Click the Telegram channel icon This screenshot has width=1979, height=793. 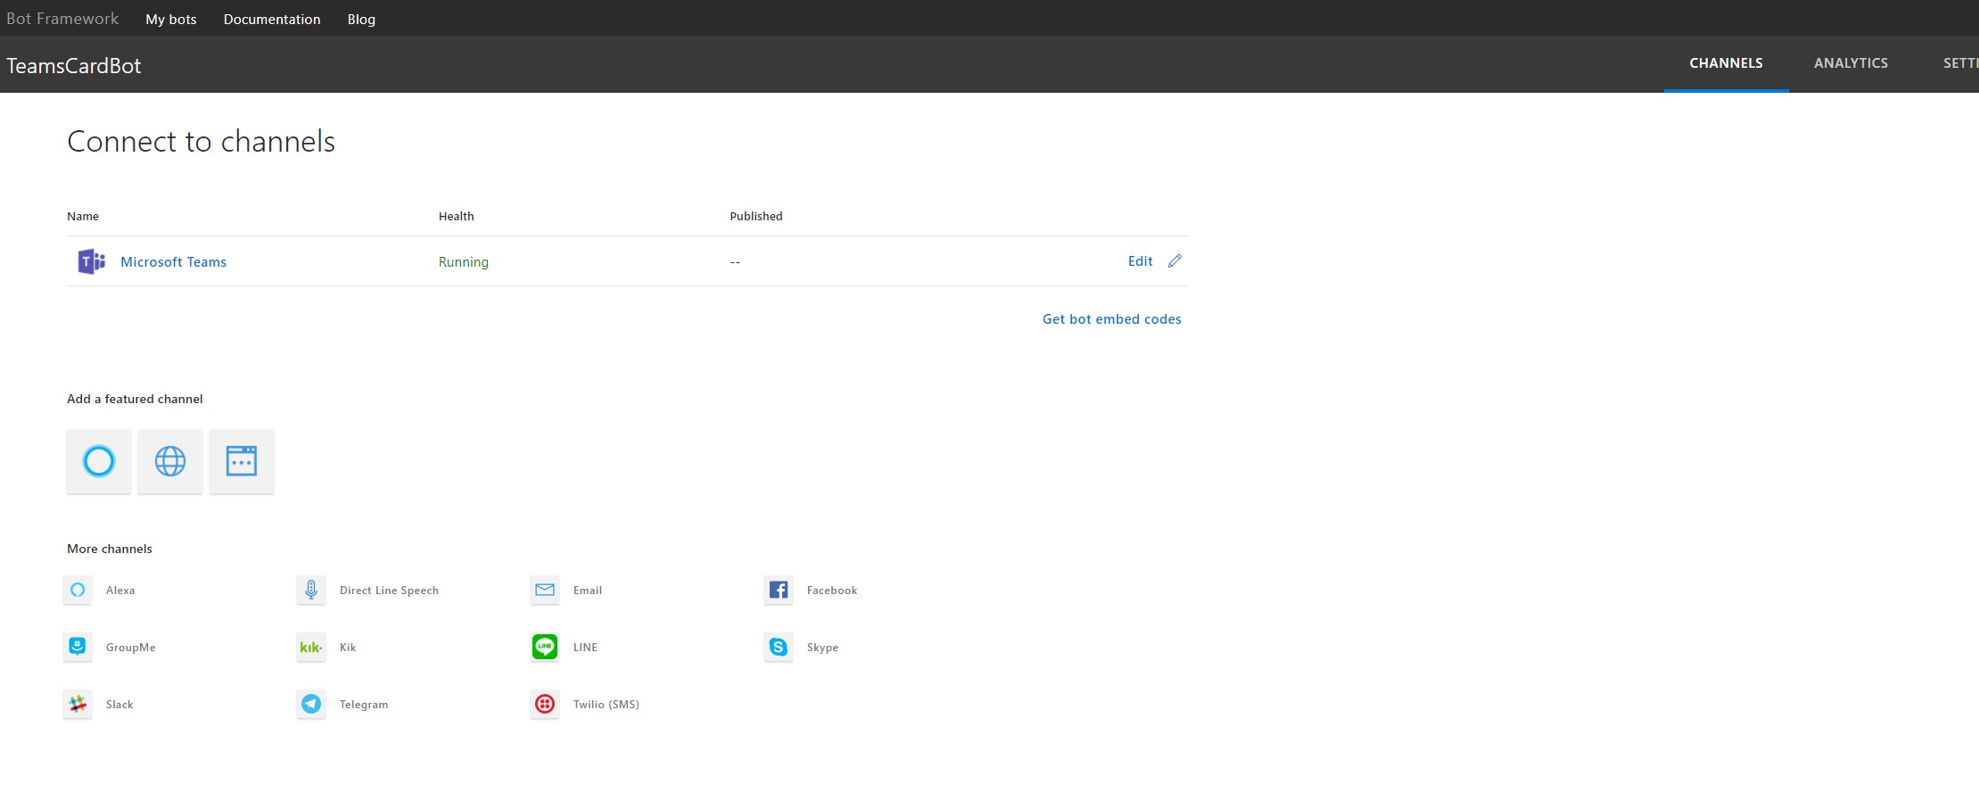pyautogui.click(x=311, y=704)
